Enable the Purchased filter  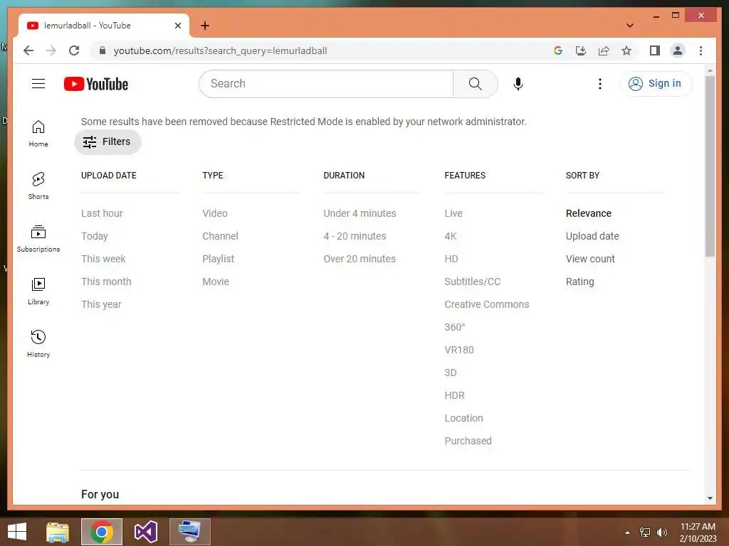click(x=468, y=441)
